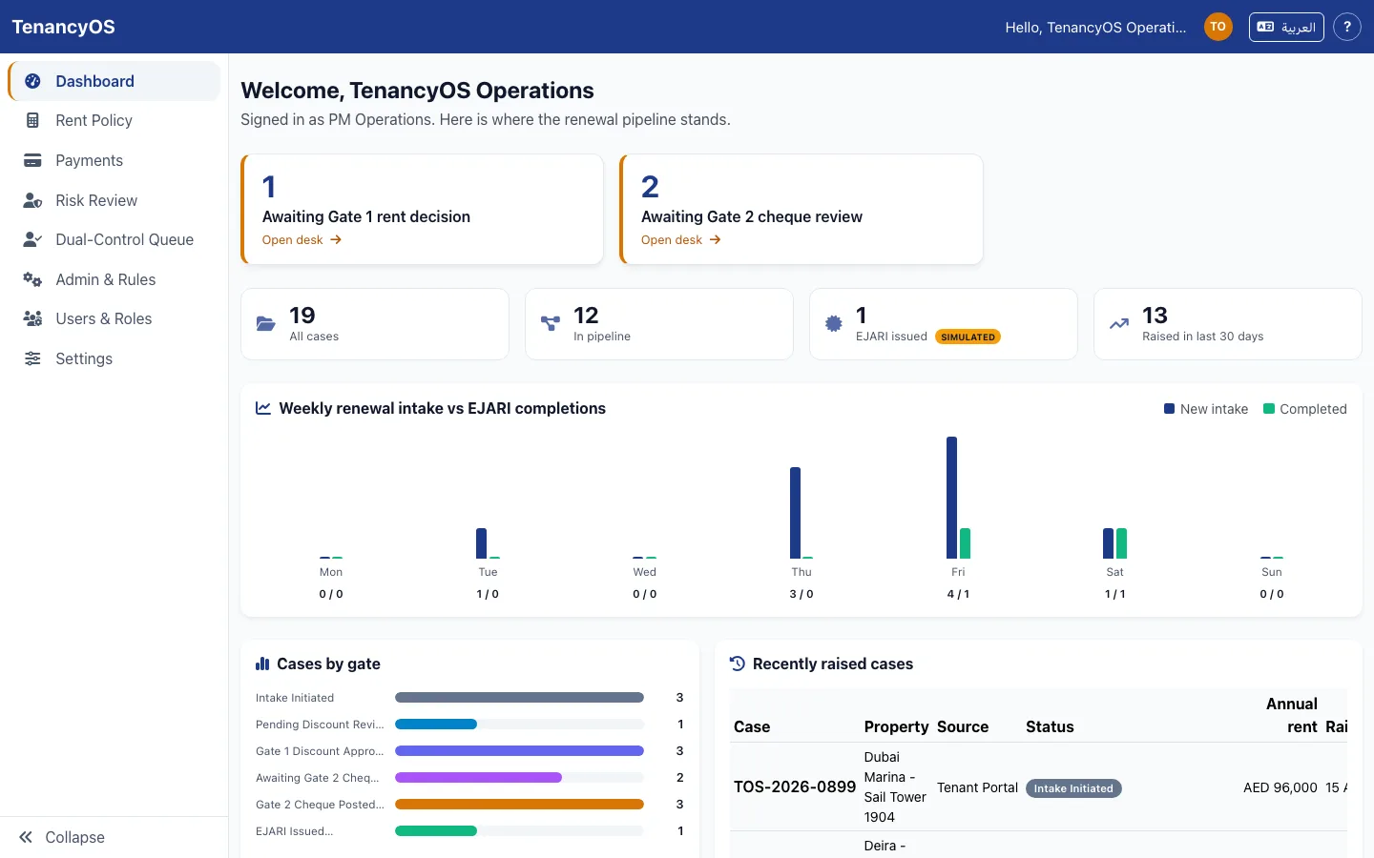This screenshot has height=858, width=1374.
Task: Open desk for Gate 1 rent decision
Action: coord(302,240)
